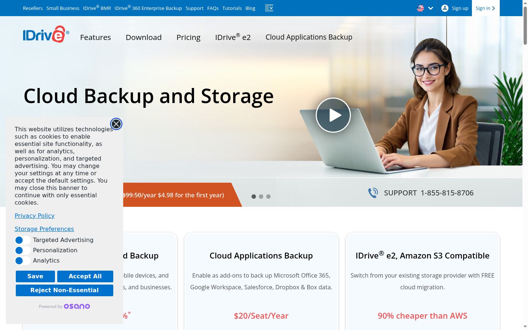Click the Sign in button
The image size is (528, 330).
point(485,8)
